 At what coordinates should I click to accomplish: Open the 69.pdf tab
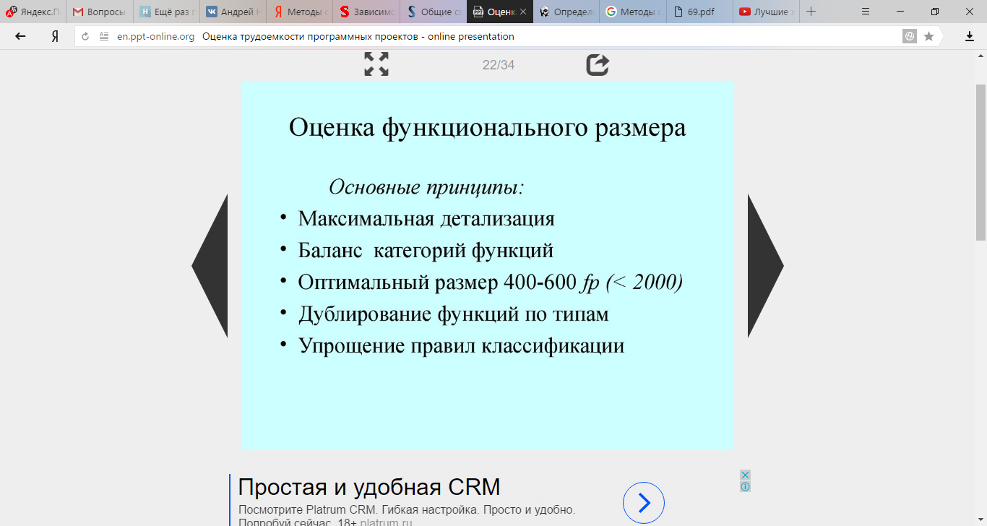[x=699, y=12]
